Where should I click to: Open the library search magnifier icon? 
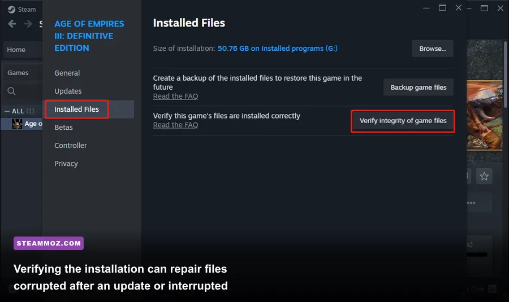[11, 91]
